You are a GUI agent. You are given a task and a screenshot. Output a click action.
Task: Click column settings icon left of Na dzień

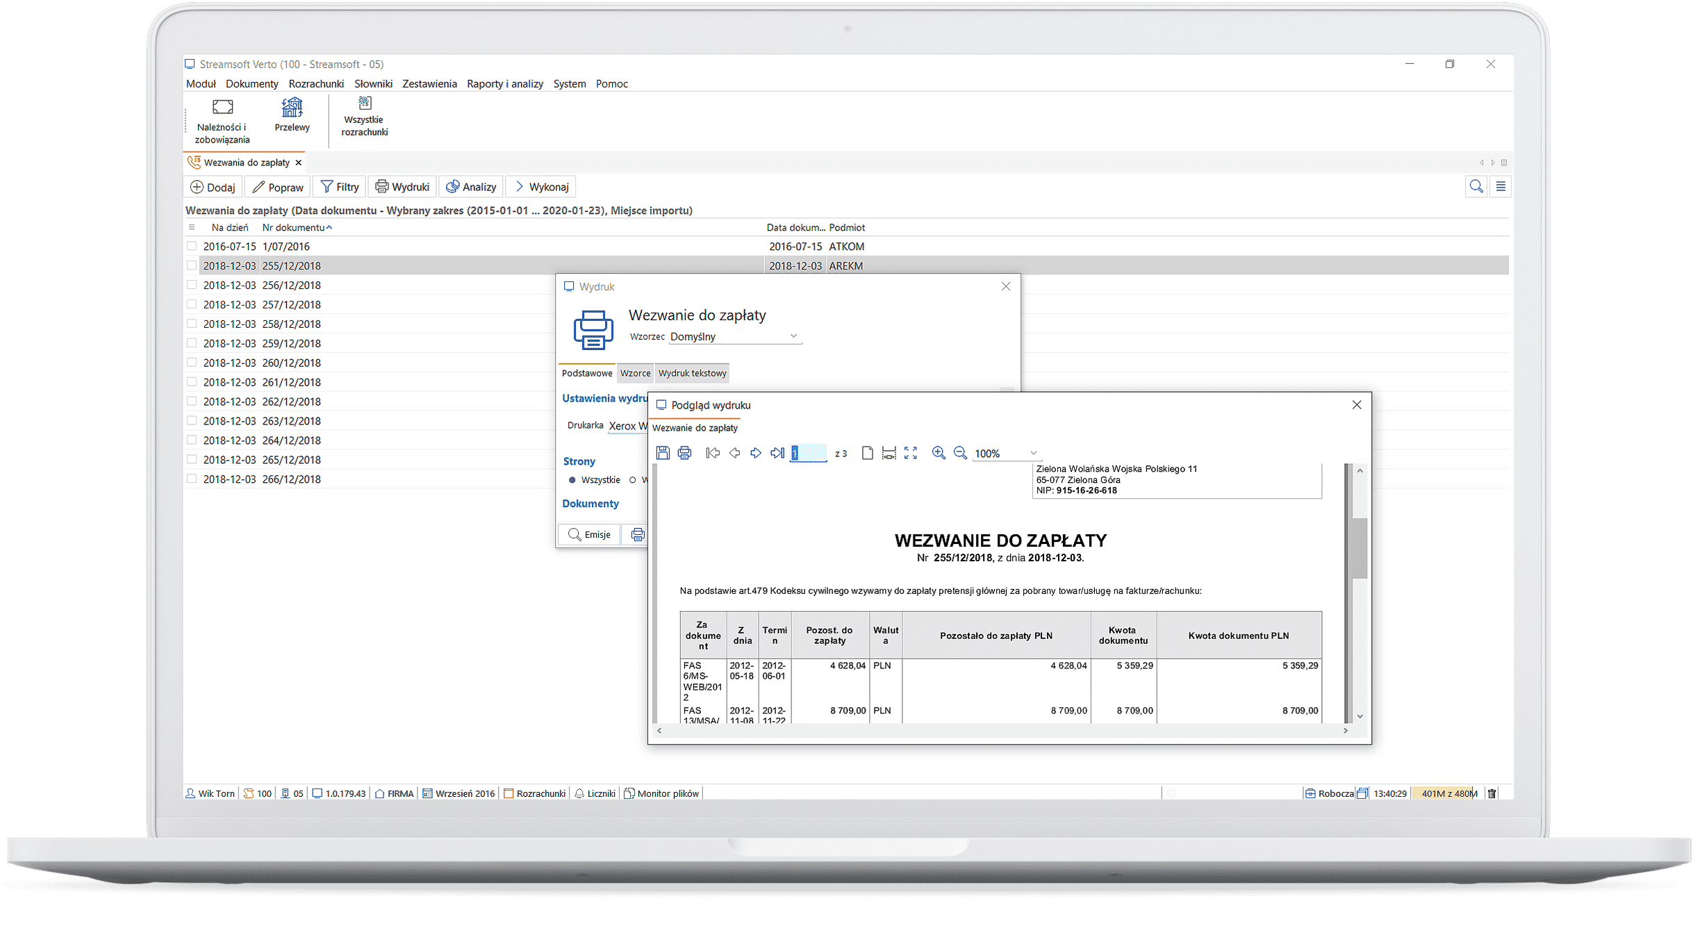point(192,227)
